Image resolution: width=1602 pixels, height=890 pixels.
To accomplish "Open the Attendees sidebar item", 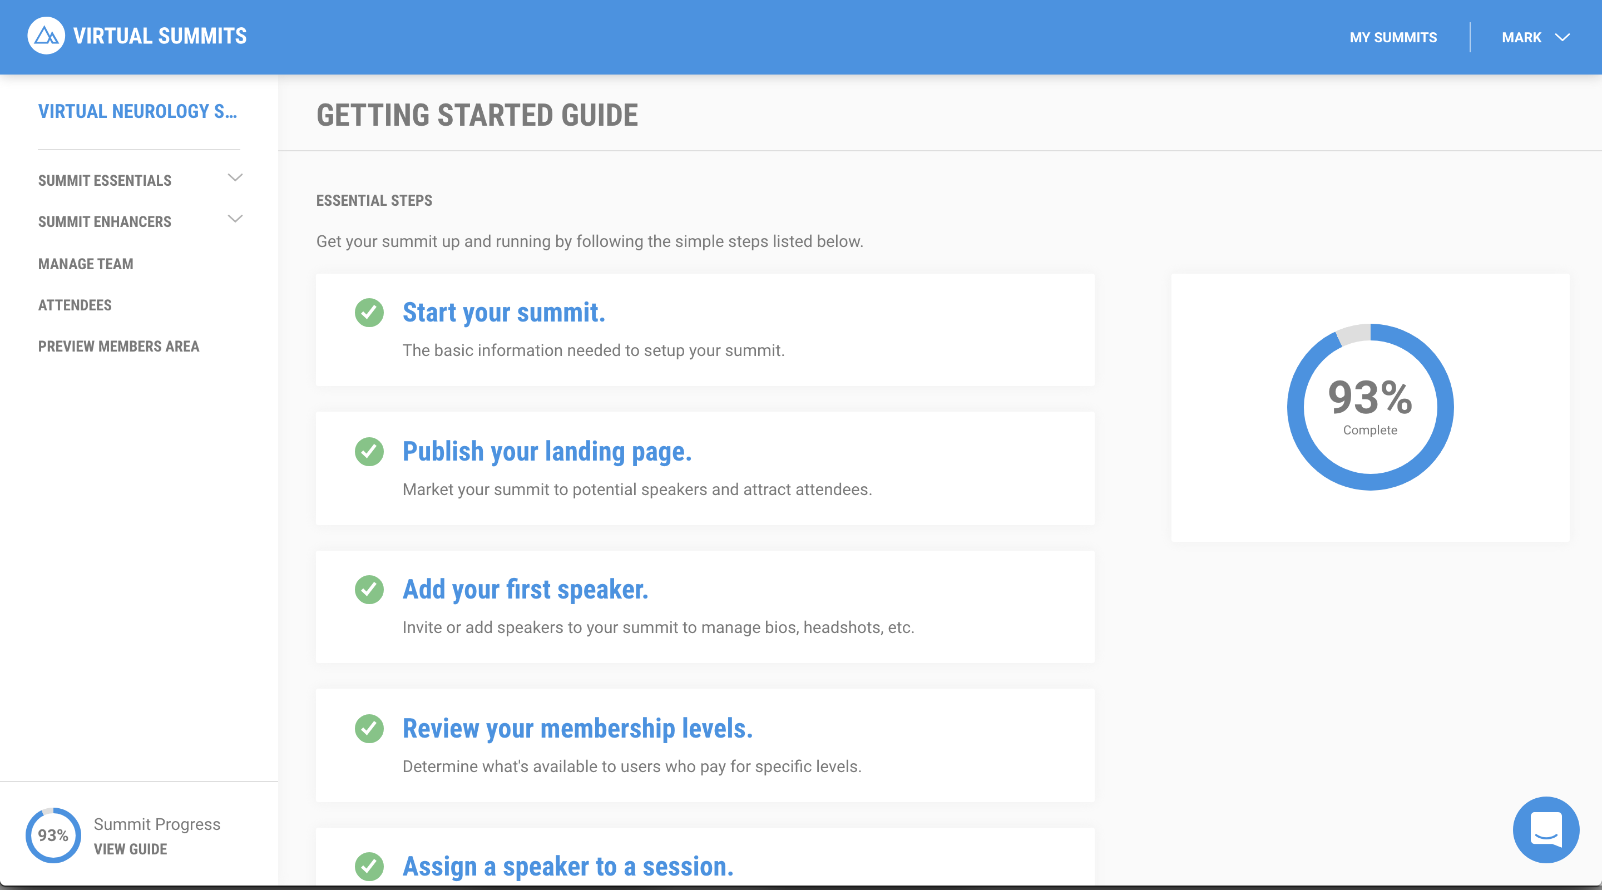I will [75, 305].
